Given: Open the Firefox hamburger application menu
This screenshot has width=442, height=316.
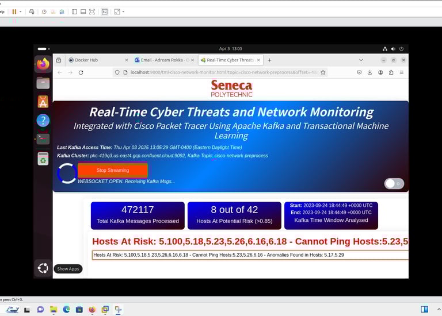Looking at the screenshot, I should (x=402, y=72).
